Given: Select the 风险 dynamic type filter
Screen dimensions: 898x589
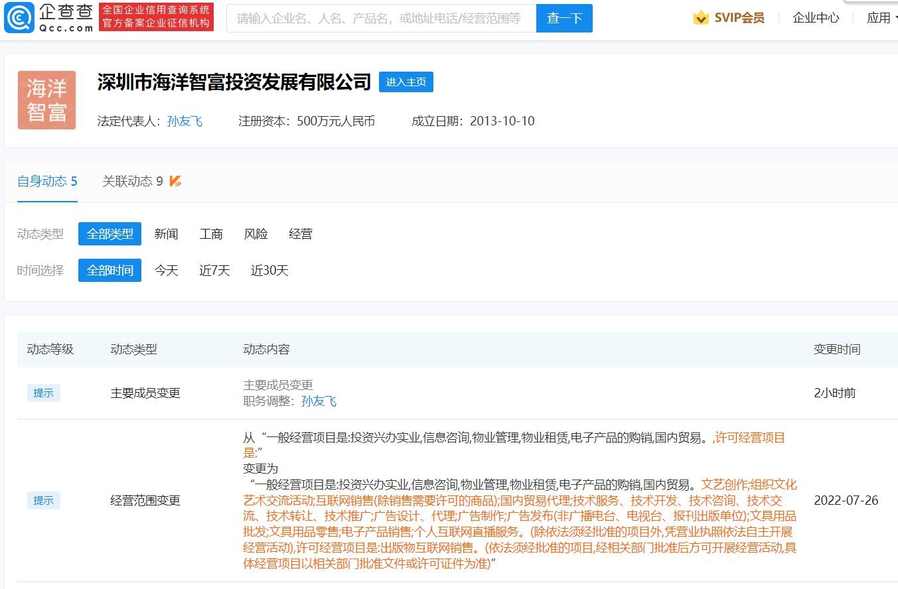Looking at the screenshot, I should coord(256,233).
